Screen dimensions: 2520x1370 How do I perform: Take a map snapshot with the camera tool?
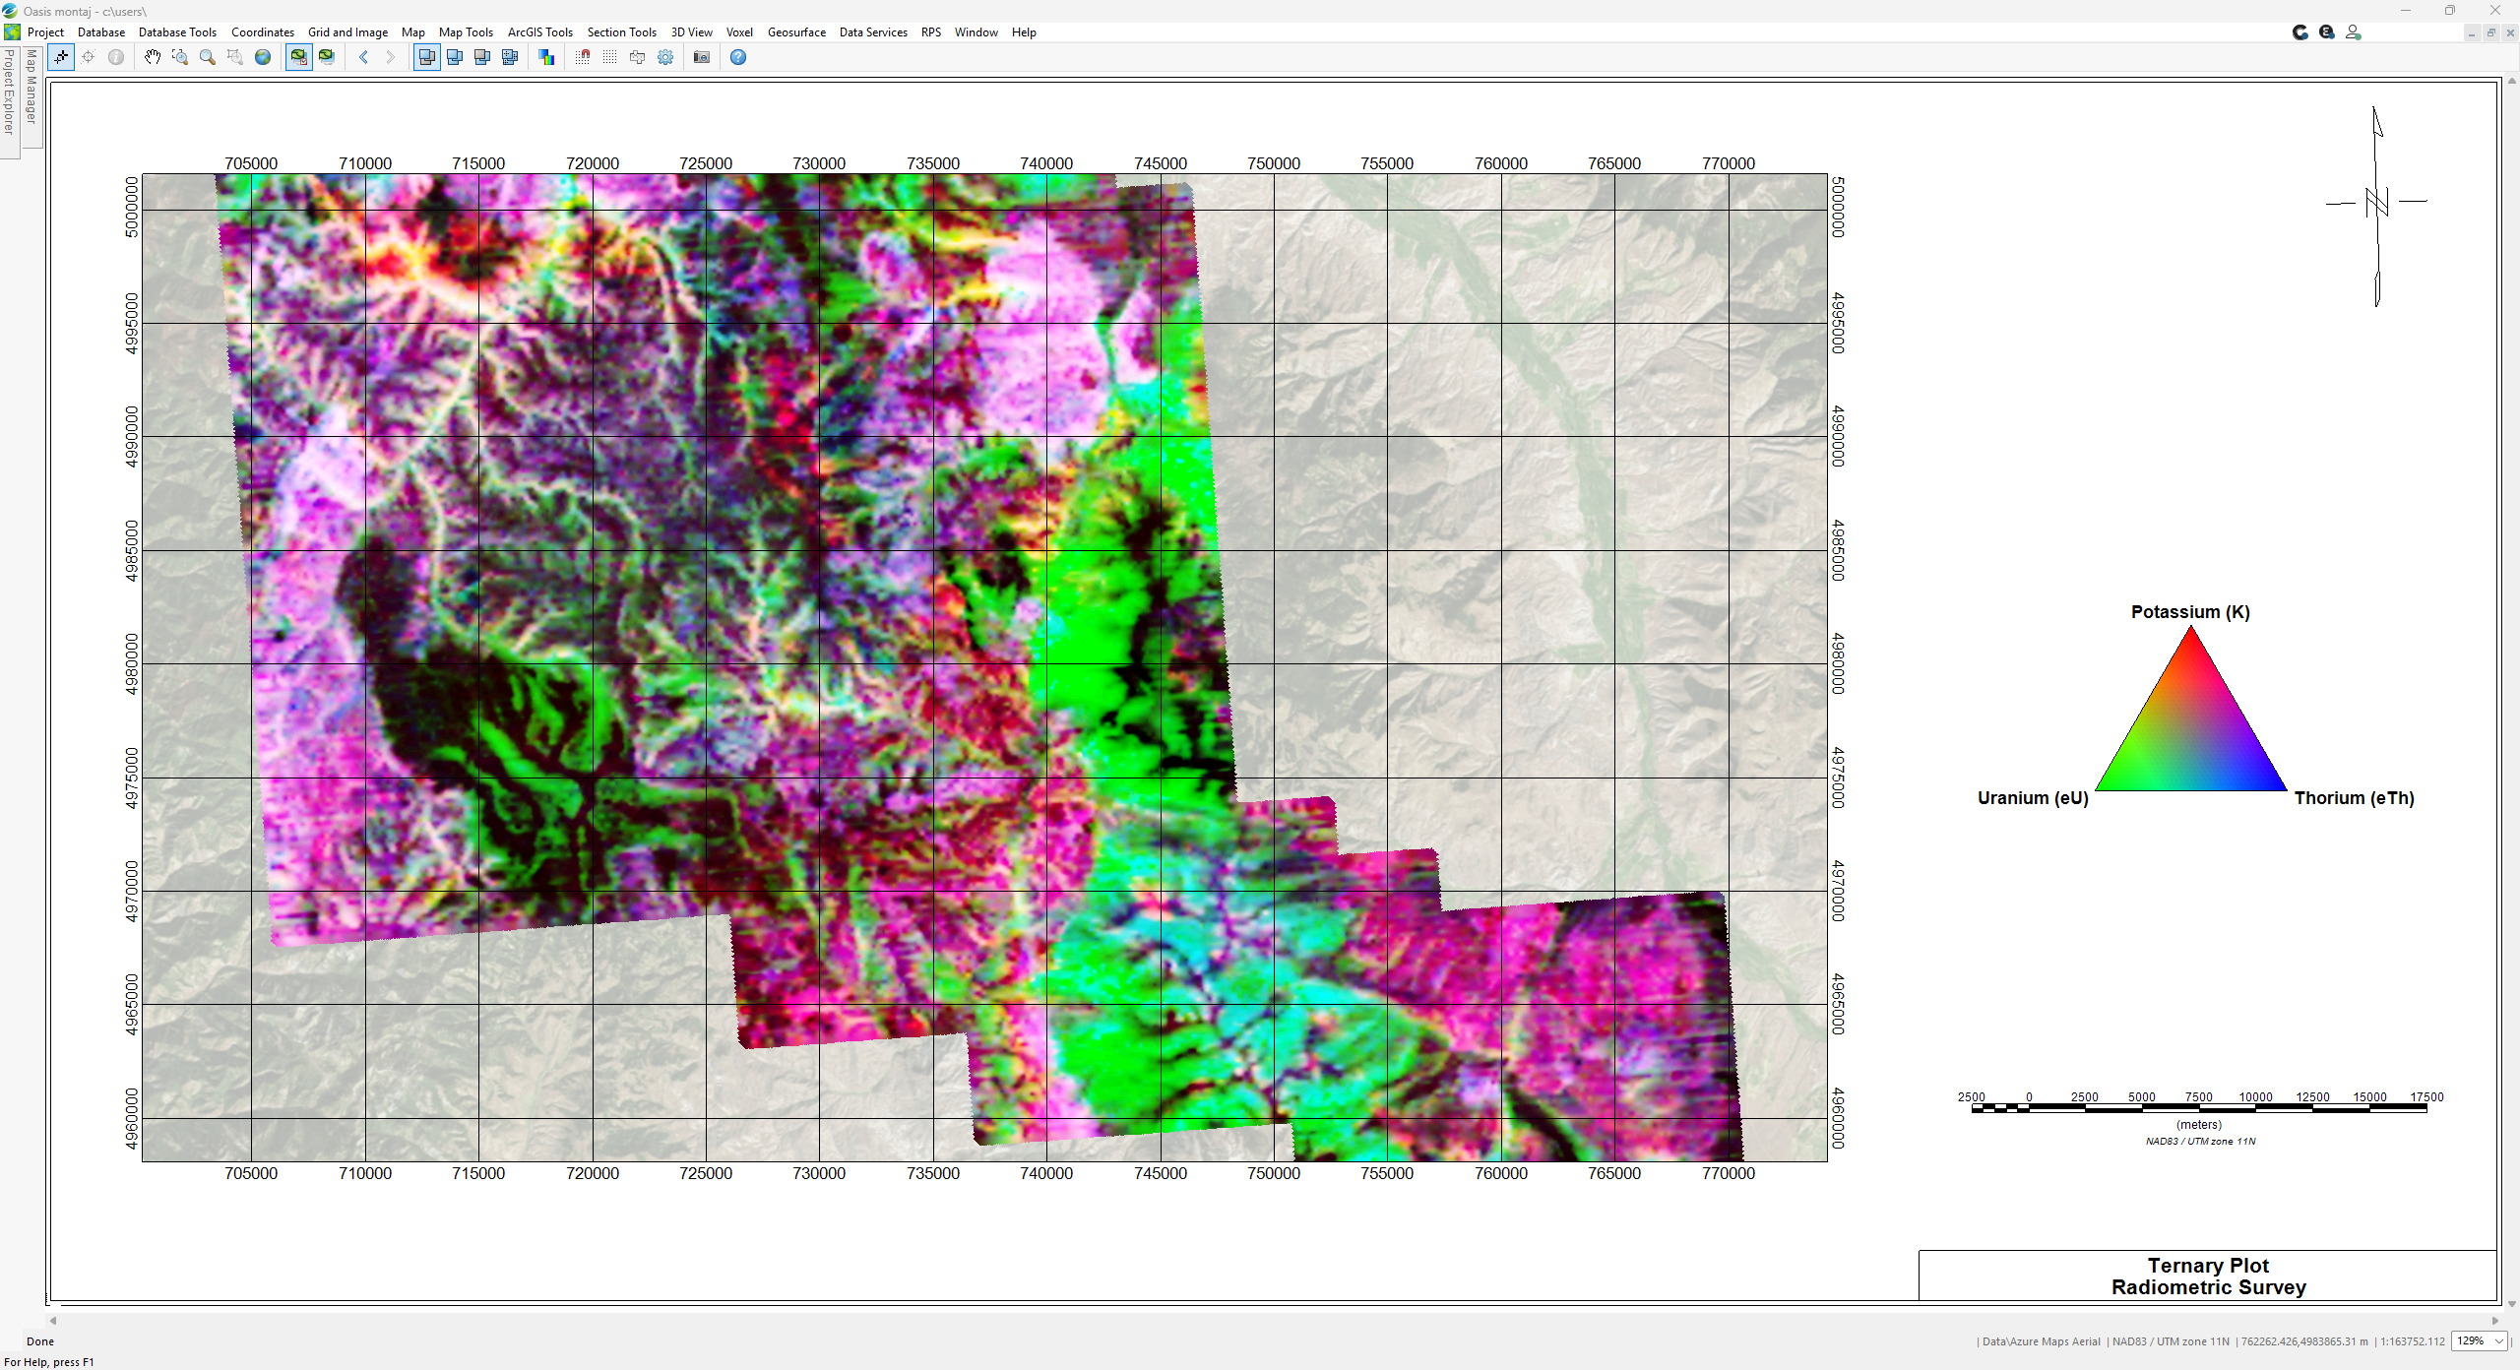(x=701, y=57)
